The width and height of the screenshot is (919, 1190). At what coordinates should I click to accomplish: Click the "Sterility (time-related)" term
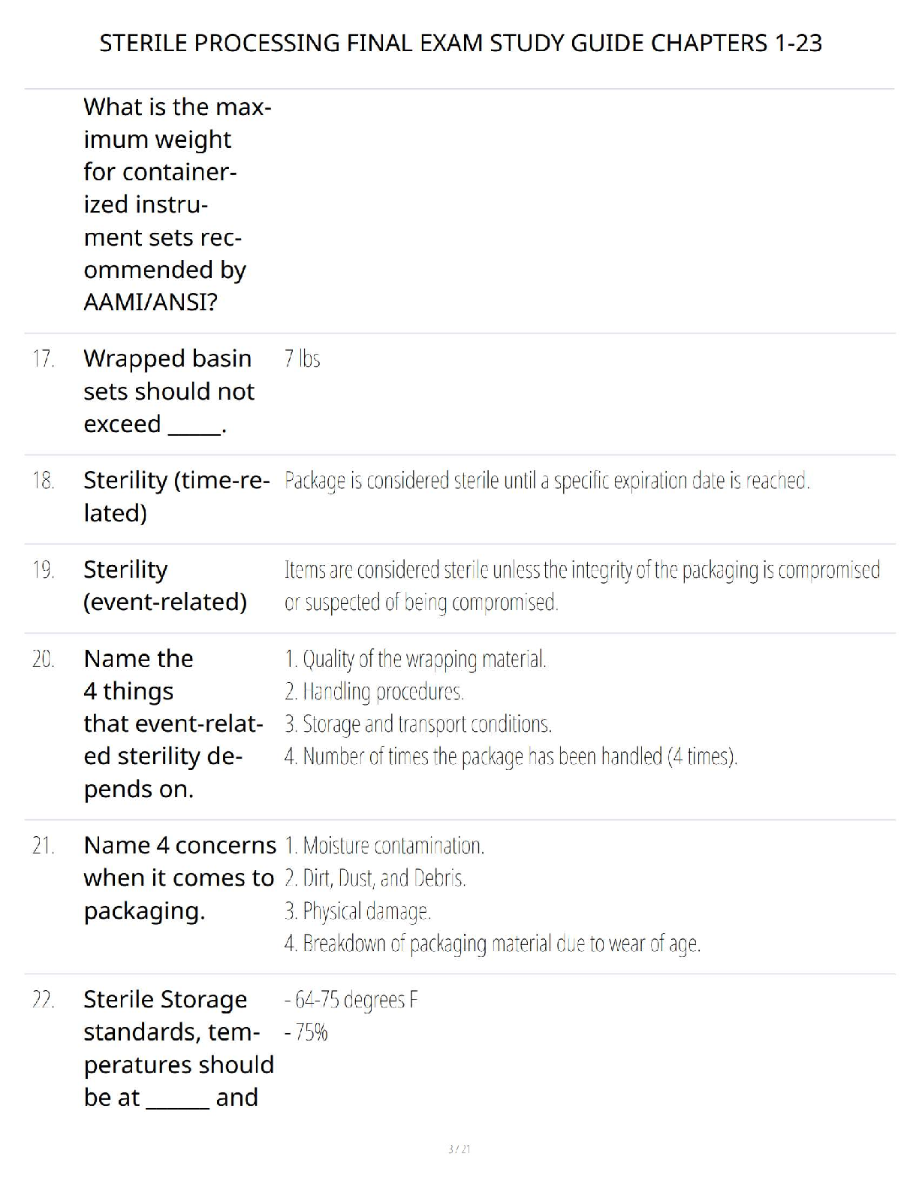pos(176,496)
